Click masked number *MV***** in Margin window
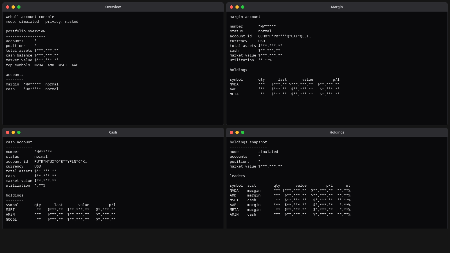The height and width of the screenshot is (253, 450). coord(267,26)
